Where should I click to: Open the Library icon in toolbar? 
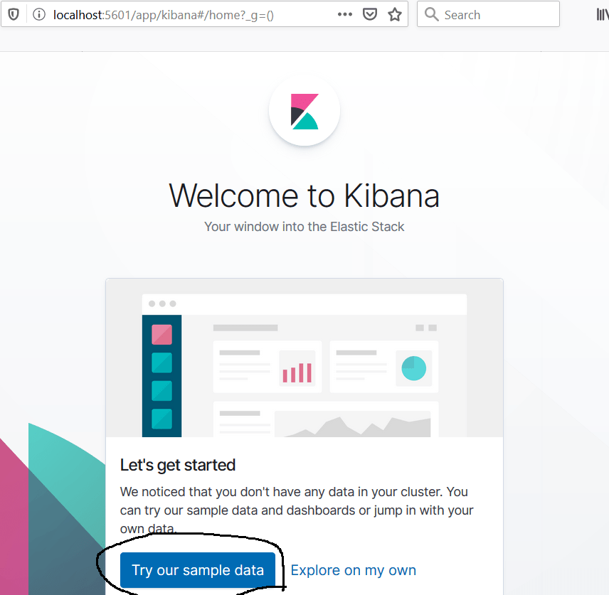603,15
